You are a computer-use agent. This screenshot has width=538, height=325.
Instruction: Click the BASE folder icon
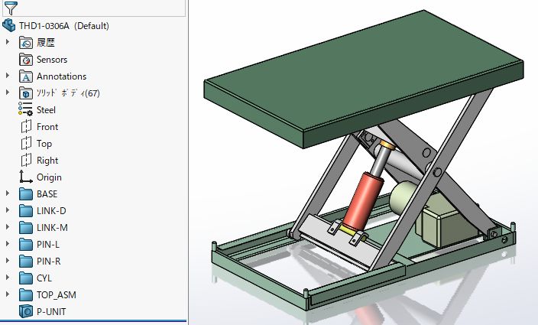click(x=26, y=194)
